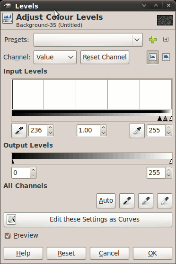This screenshot has height=264, width=176.
Task: Toggle the Preview checkbox
Action: coord(8,236)
